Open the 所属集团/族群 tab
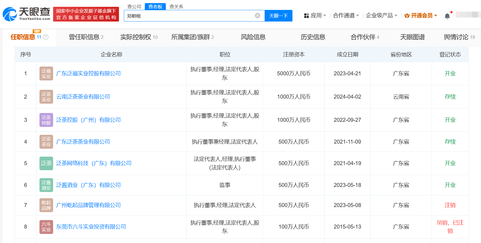 [x=193, y=37]
